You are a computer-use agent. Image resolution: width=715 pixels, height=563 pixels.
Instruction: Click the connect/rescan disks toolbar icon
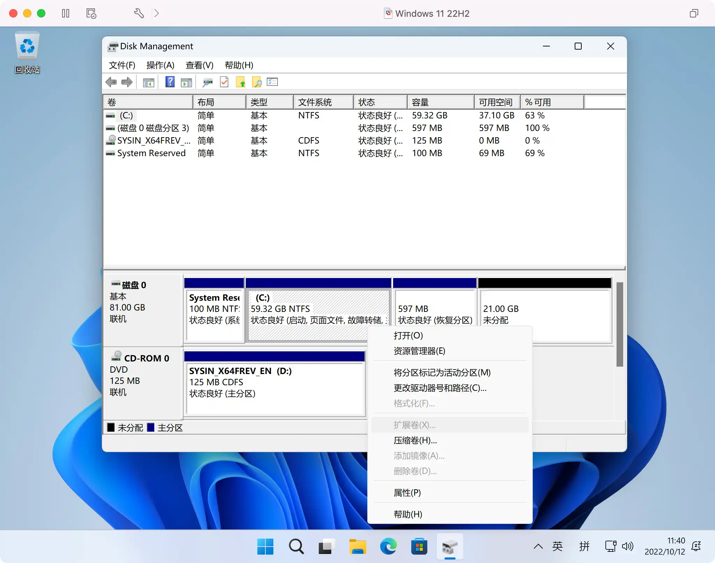[x=207, y=82]
